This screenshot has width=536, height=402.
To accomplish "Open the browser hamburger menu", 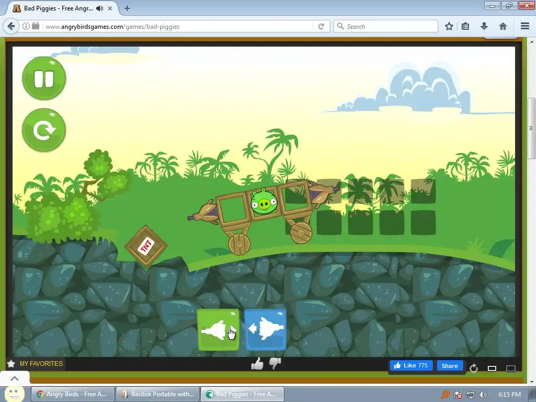I will [525, 26].
